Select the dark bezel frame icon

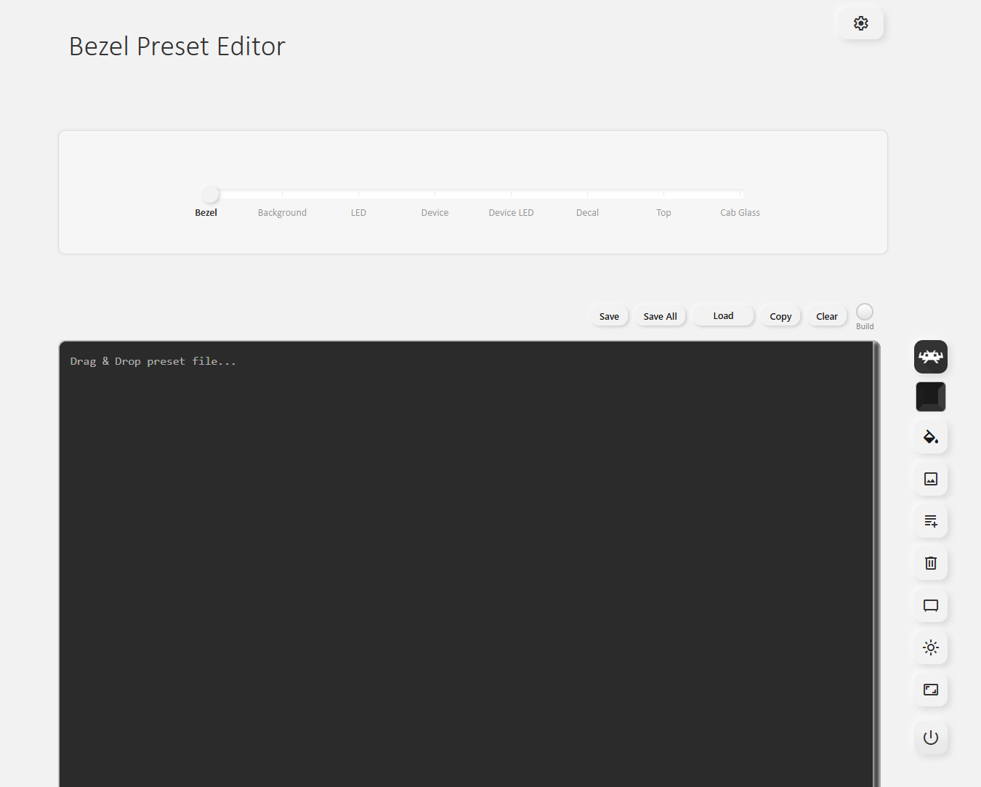[930, 397]
